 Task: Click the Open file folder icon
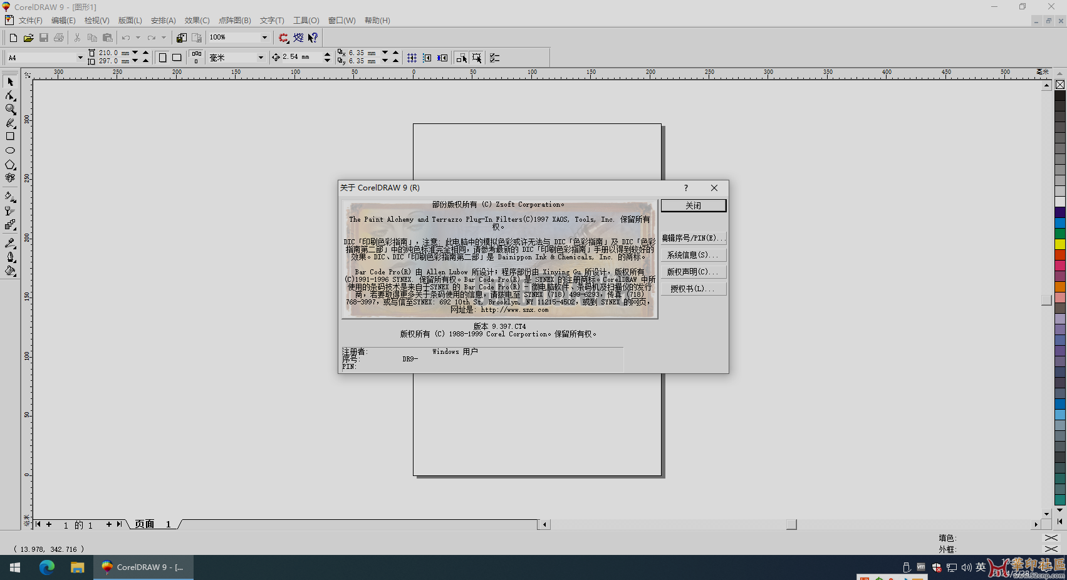[28, 38]
